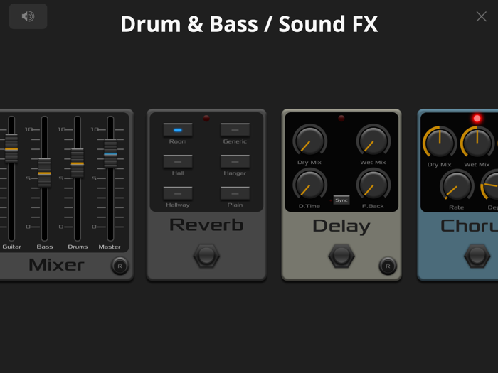Click the Drums label under the fader
The image size is (498, 373).
[78, 247]
